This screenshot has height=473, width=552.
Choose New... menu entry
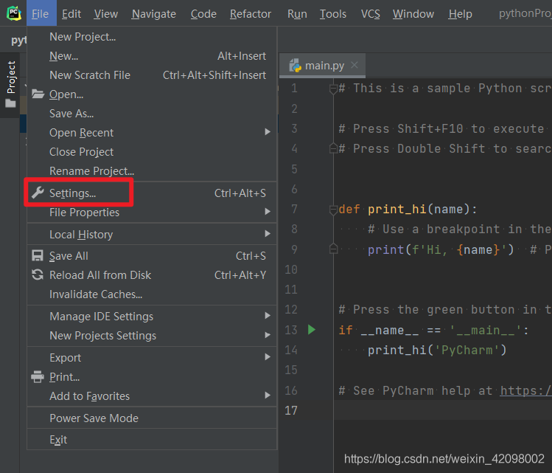point(152,56)
